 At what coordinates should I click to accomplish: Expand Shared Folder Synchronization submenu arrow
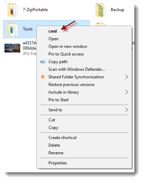click(126, 77)
